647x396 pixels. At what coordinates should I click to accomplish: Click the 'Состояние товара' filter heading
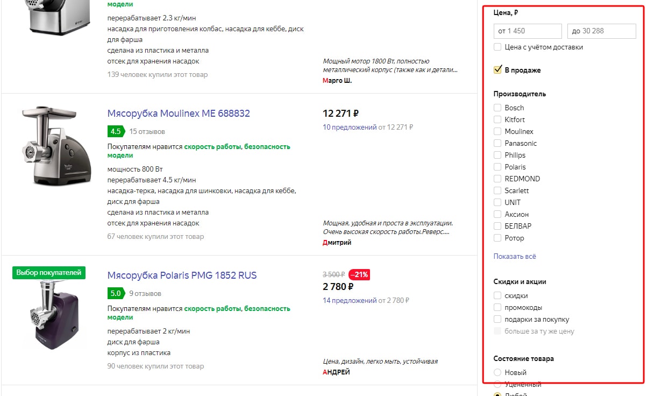tap(524, 358)
